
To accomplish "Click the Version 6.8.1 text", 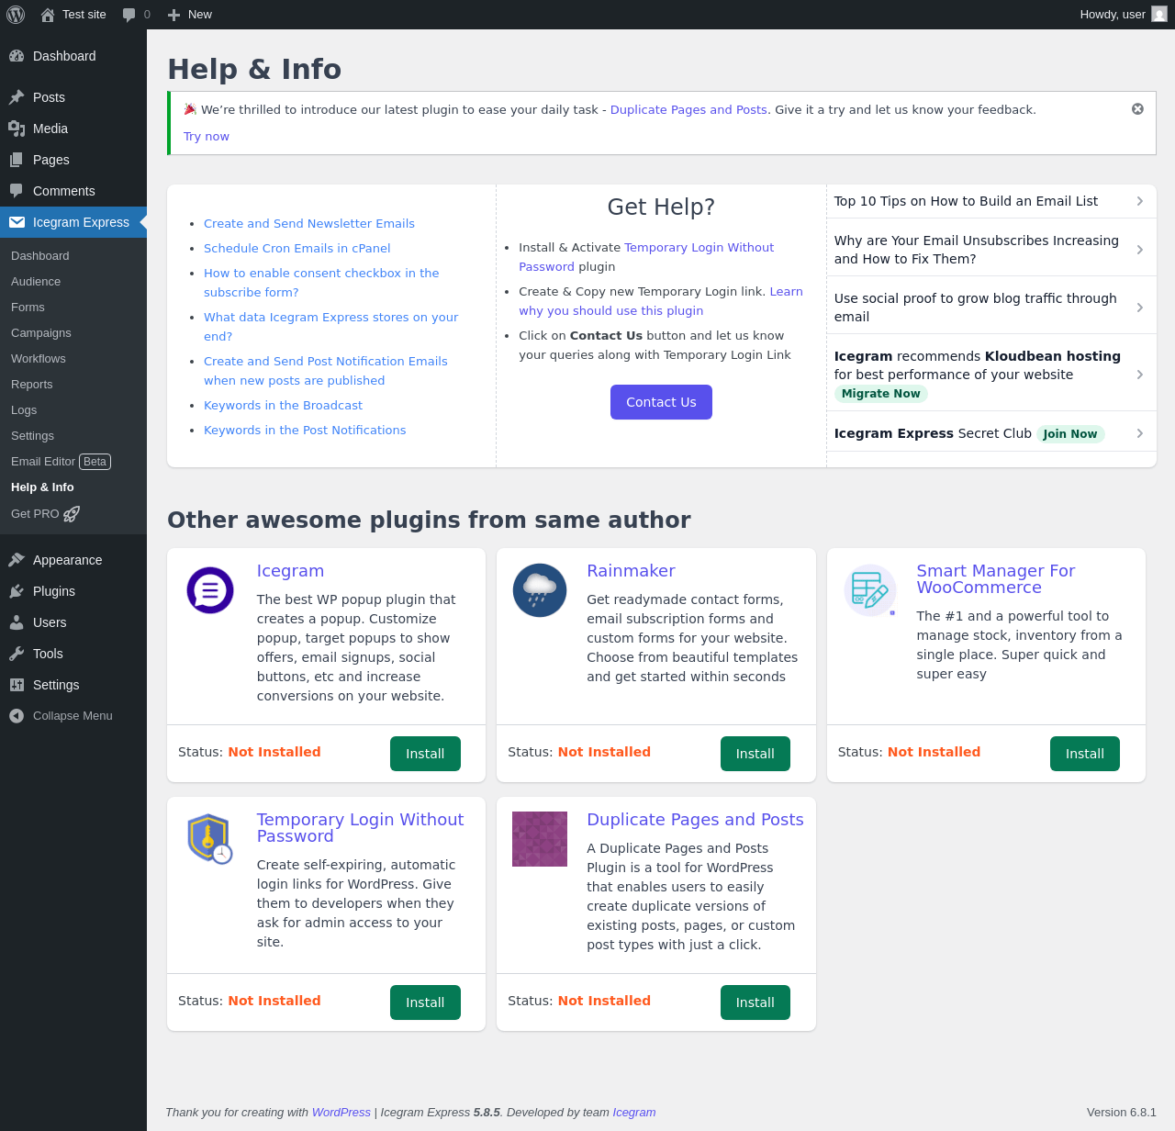I will pos(1122,1113).
